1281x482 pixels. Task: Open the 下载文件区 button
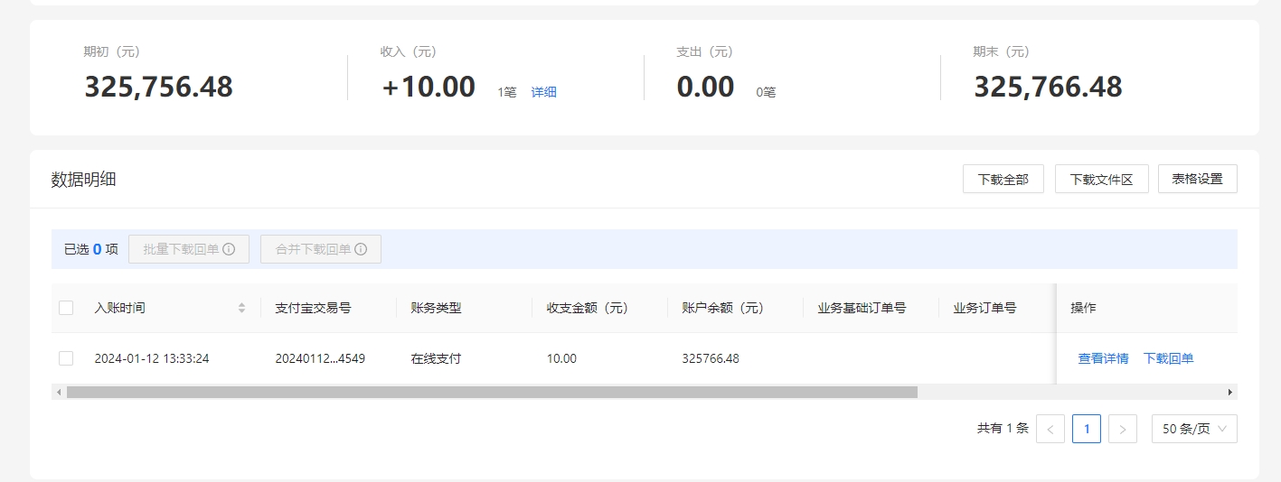pos(1102,179)
